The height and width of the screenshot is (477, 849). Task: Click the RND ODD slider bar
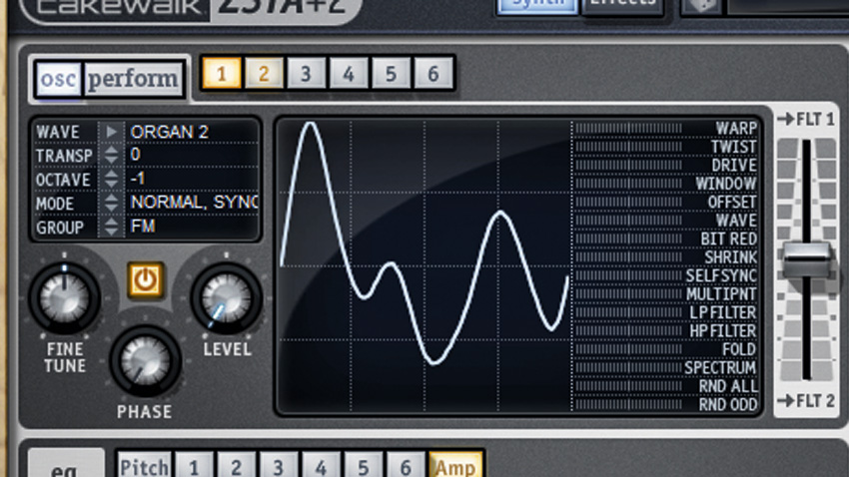(628, 404)
